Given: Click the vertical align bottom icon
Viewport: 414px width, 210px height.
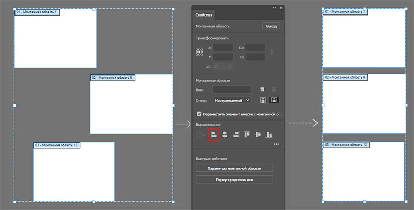Looking at the screenshot, I should pos(269,134).
